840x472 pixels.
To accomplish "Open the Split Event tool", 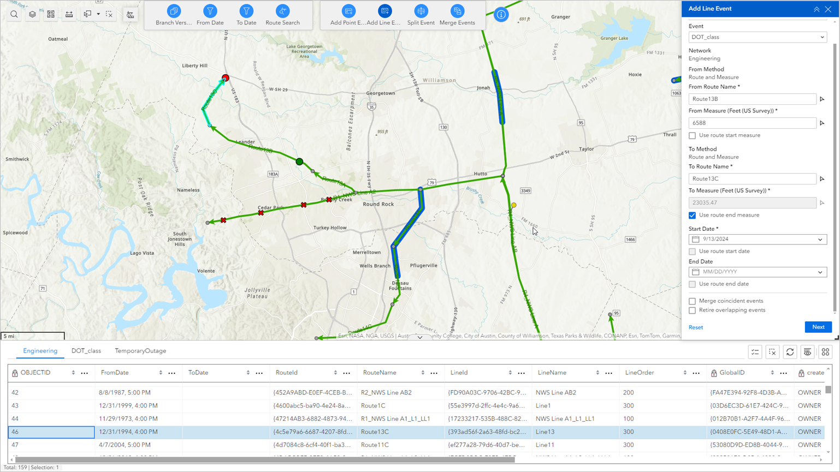I will pos(421,15).
